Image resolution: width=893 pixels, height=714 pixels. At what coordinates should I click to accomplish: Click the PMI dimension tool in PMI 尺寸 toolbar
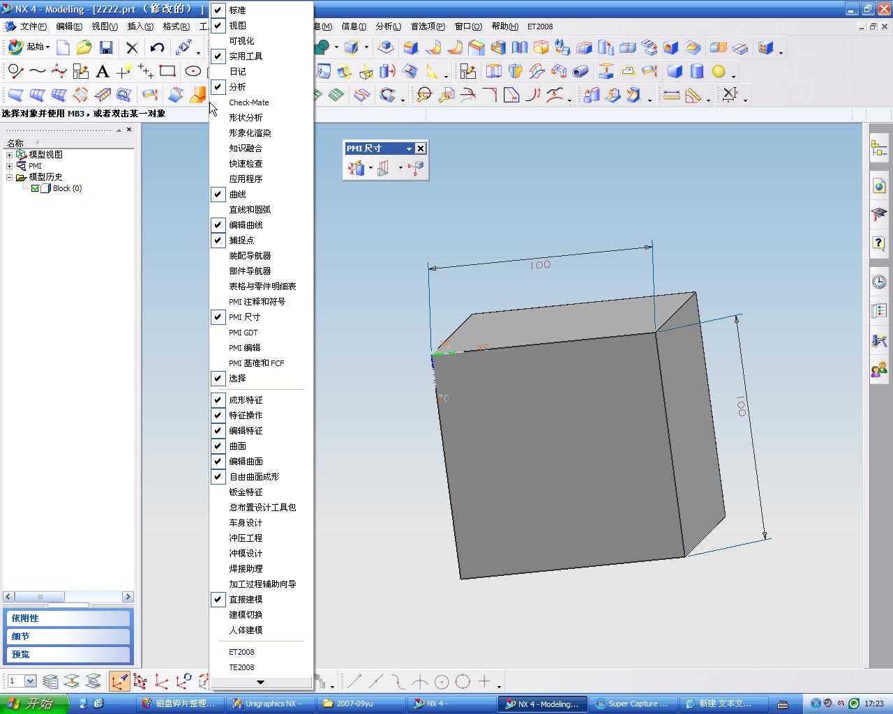pos(357,167)
